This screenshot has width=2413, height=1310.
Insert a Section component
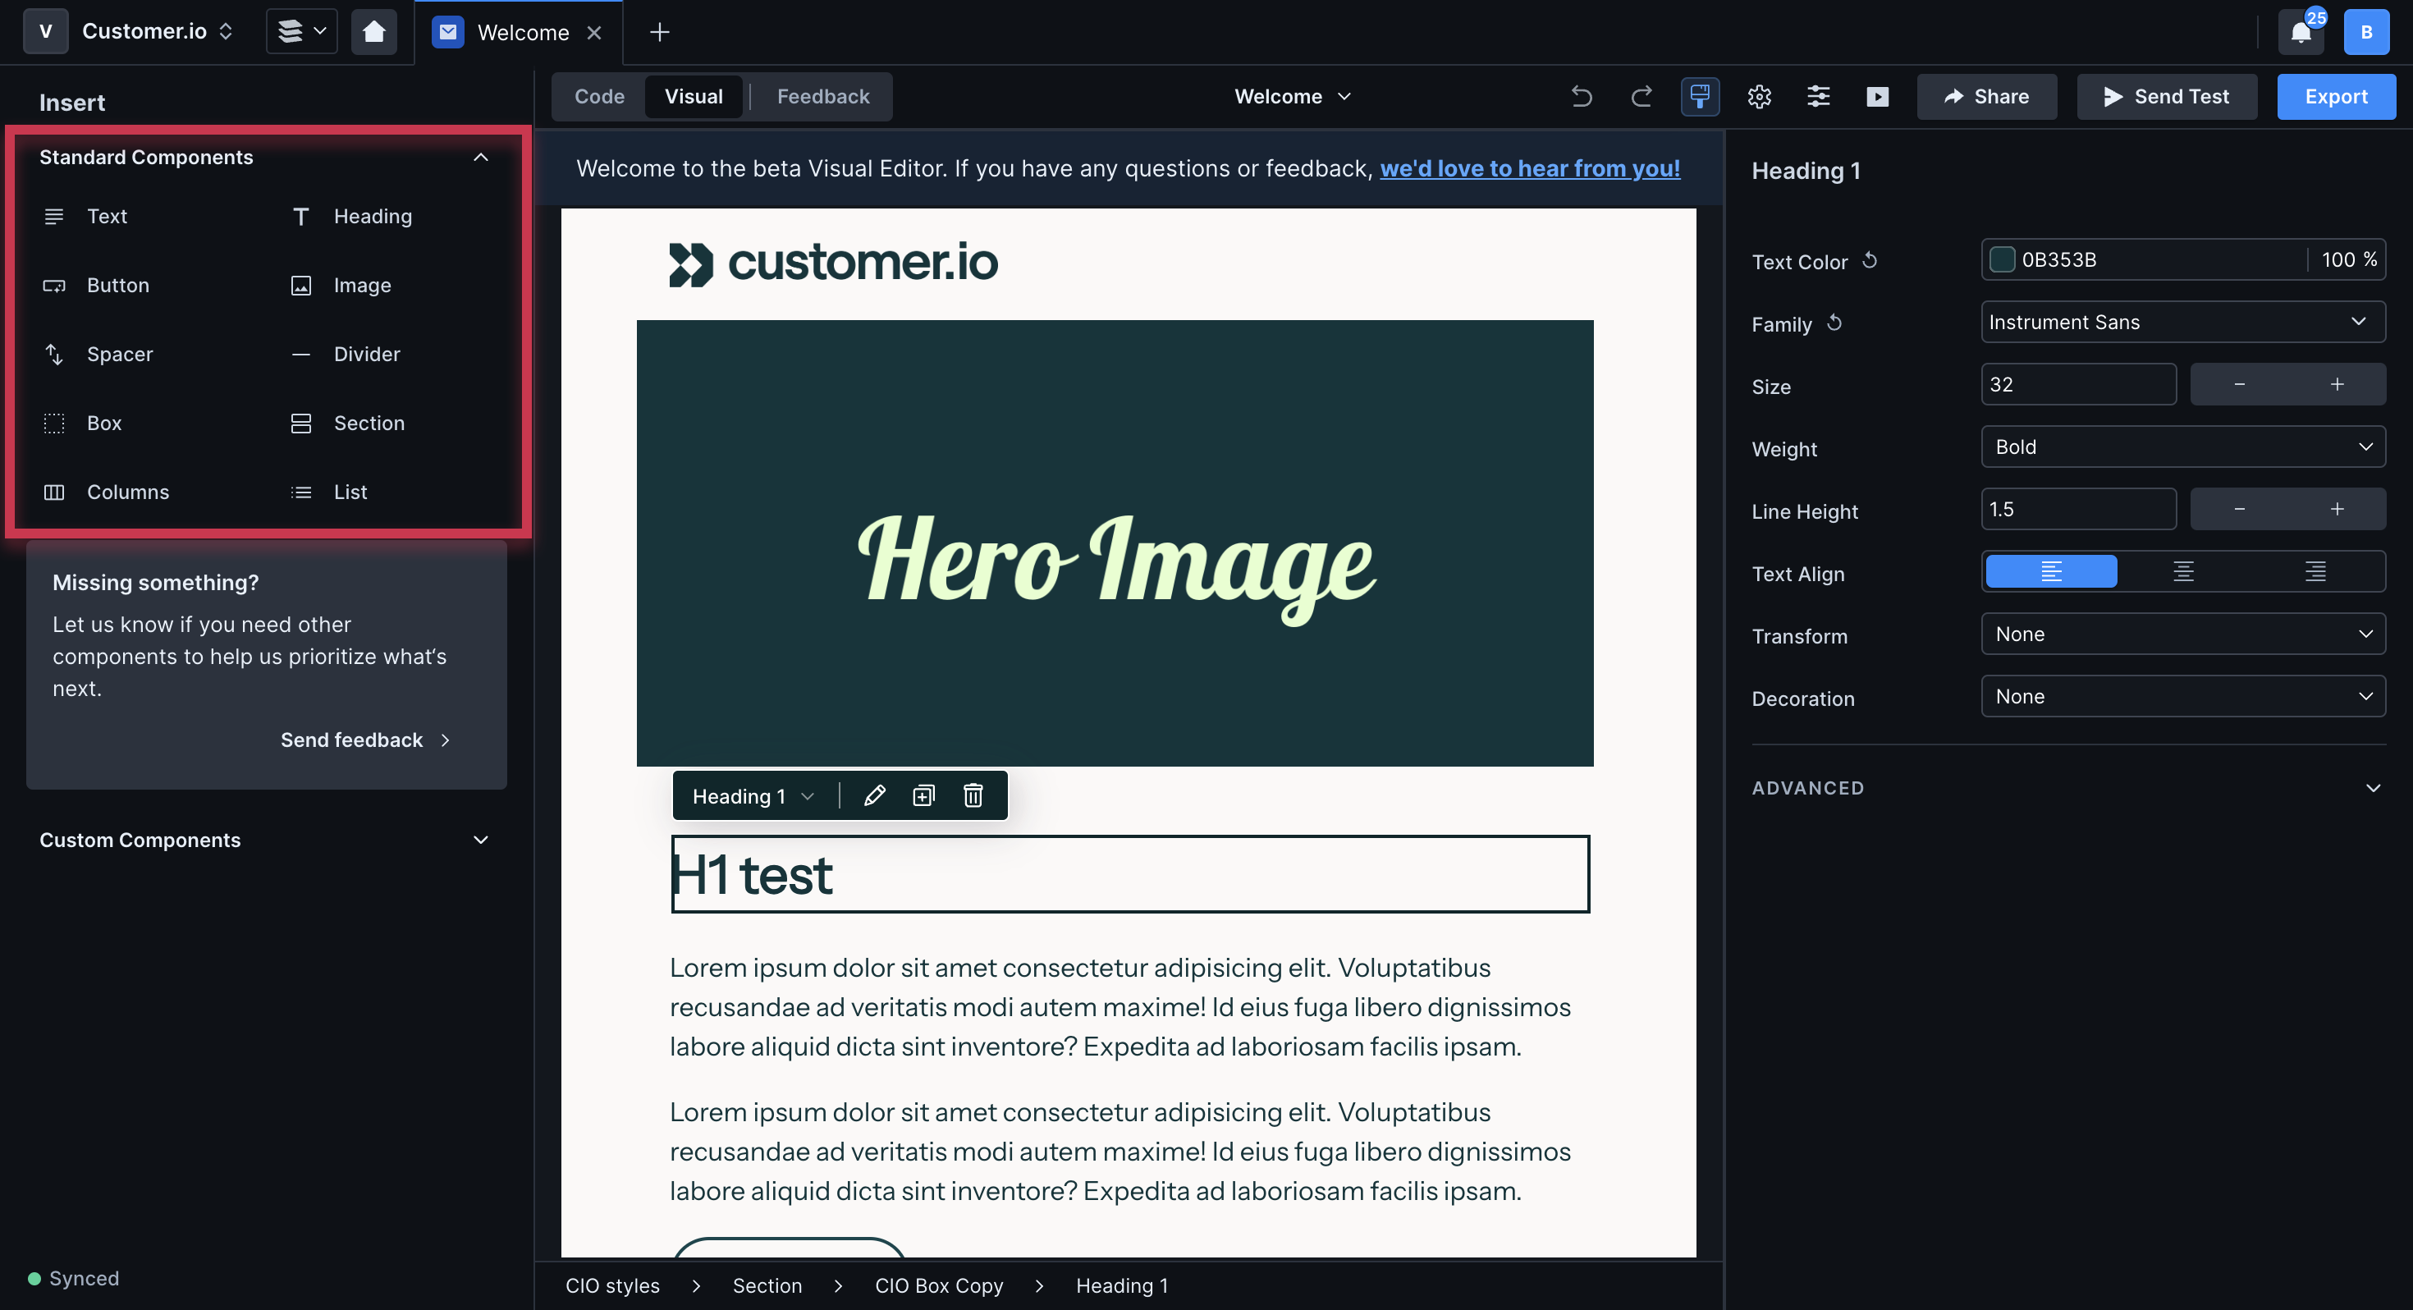[347, 424]
